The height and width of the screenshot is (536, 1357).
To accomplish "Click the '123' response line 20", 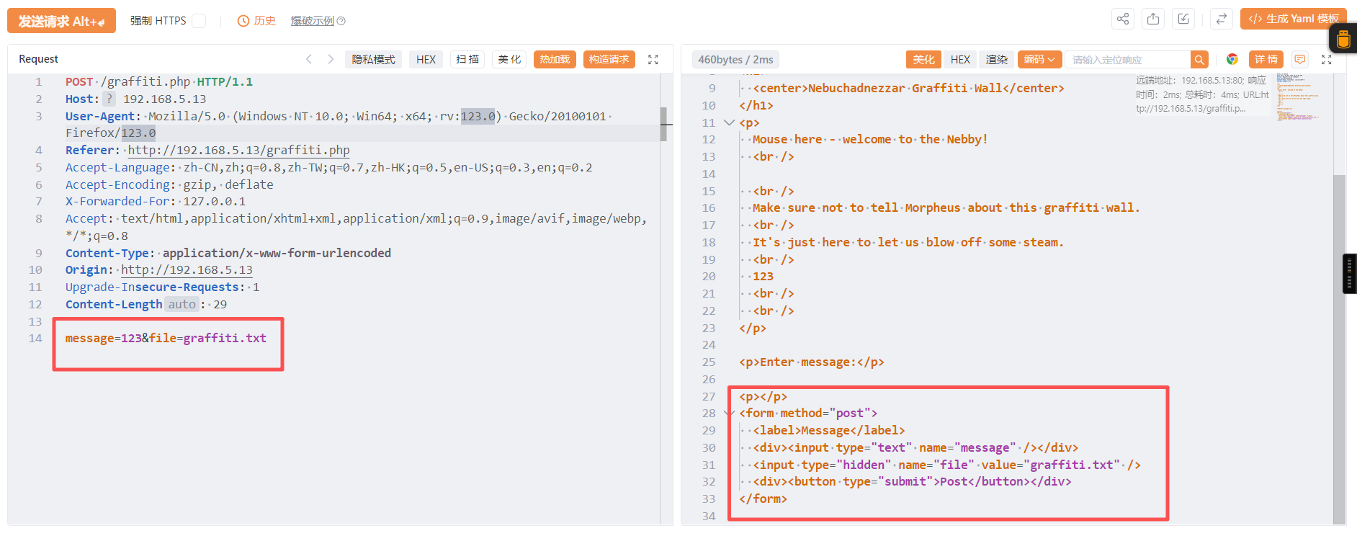I will pyautogui.click(x=763, y=276).
